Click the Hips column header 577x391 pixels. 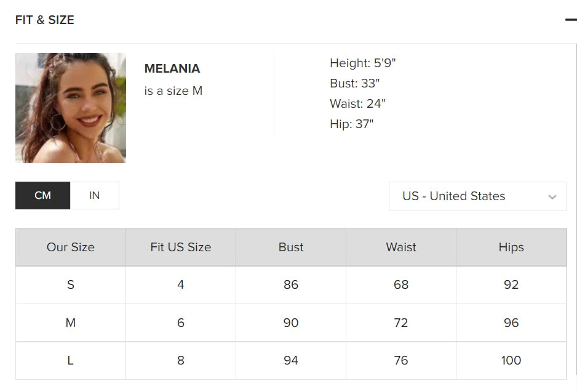[511, 247]
